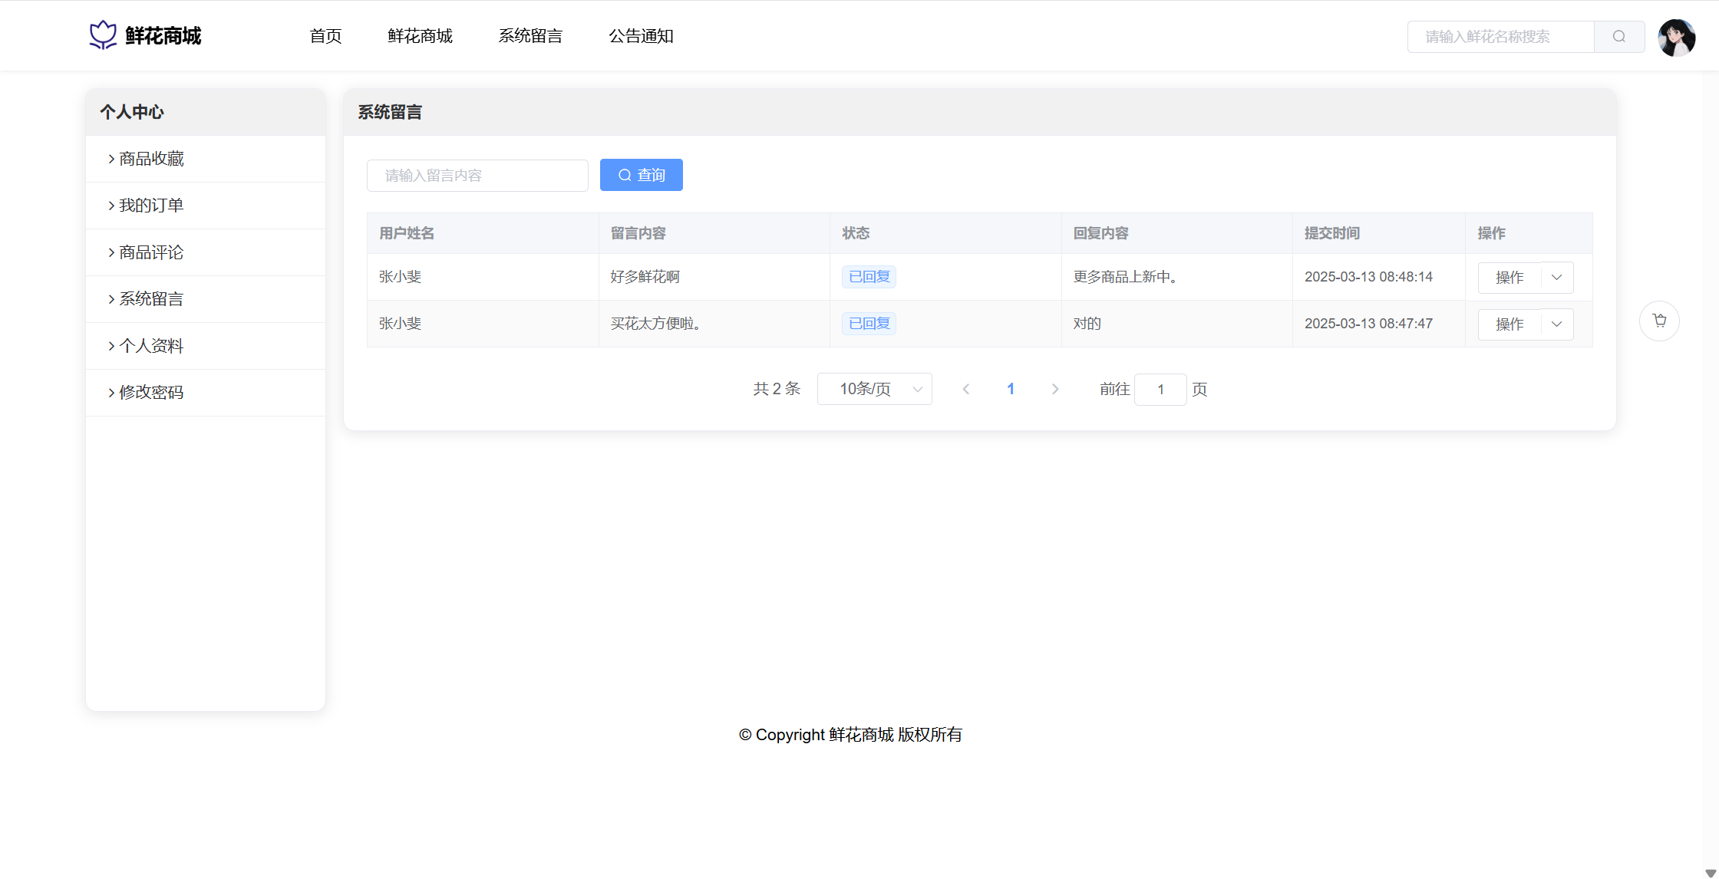Image resolution: width=1719 pixels, height=879 pixels.
Task: Select 修改密码 in the sidebar
Action: 151,393
